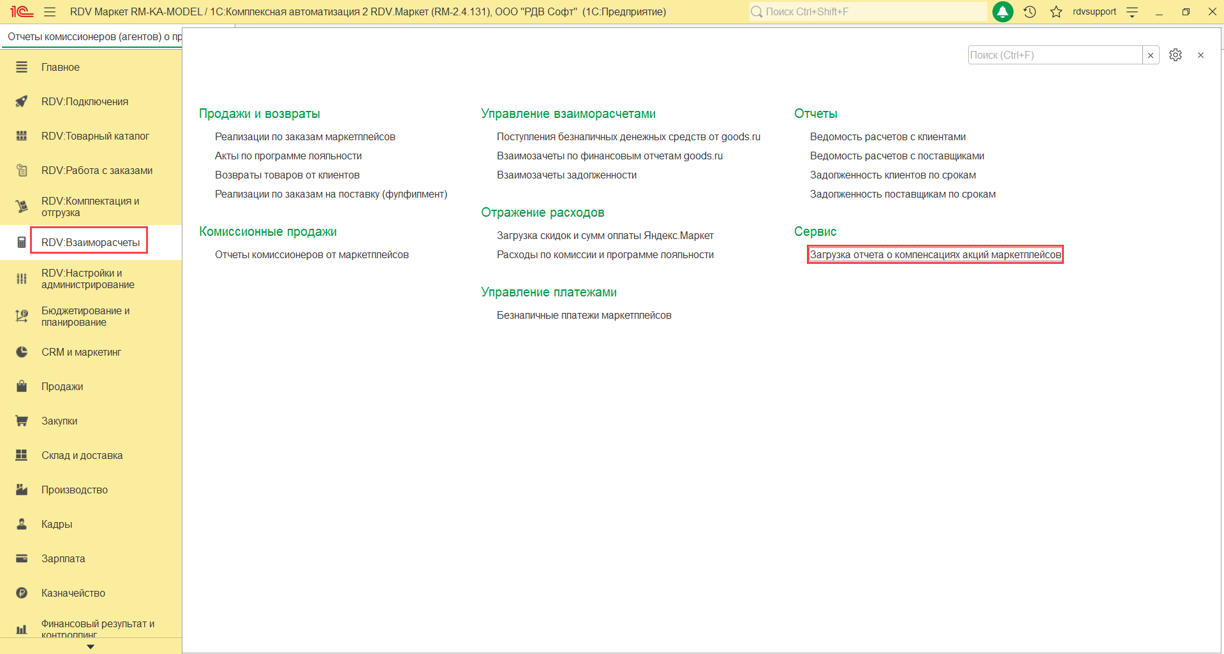Open Реализации по заказам маркетплейсов
The width and height of the screenshot is (1224, 654).
tap(305, 136)
